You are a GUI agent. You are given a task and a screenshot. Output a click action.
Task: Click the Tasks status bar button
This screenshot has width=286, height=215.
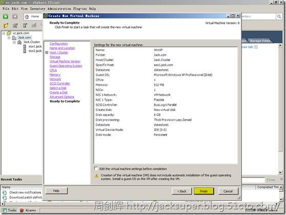[x=10, y=210]
